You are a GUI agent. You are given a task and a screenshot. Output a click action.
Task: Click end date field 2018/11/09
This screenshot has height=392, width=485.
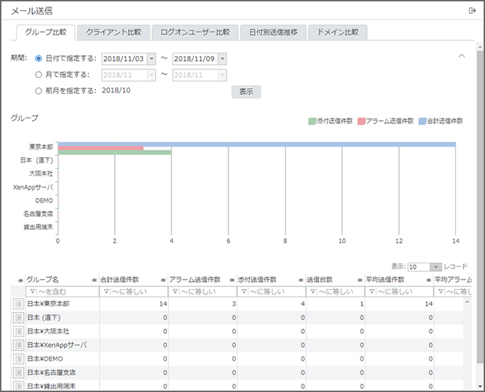pyautogui.click(x=195, y=59)
